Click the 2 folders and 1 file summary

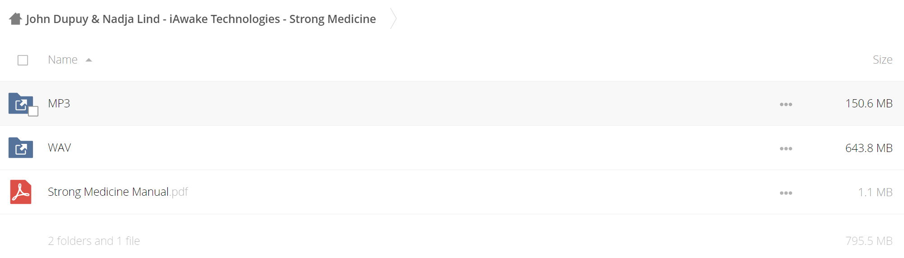pos(94,241)
